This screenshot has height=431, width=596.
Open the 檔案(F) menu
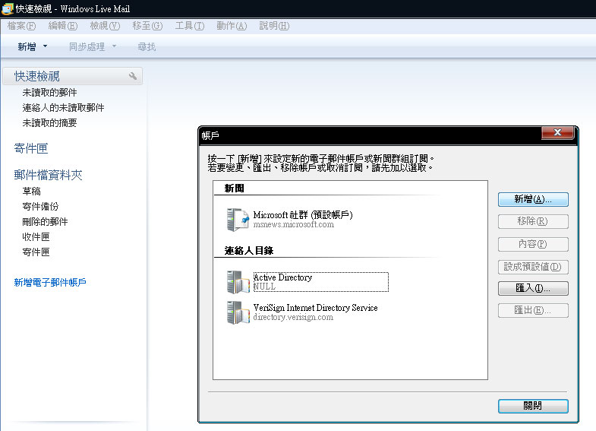click(x=21, y=26)
